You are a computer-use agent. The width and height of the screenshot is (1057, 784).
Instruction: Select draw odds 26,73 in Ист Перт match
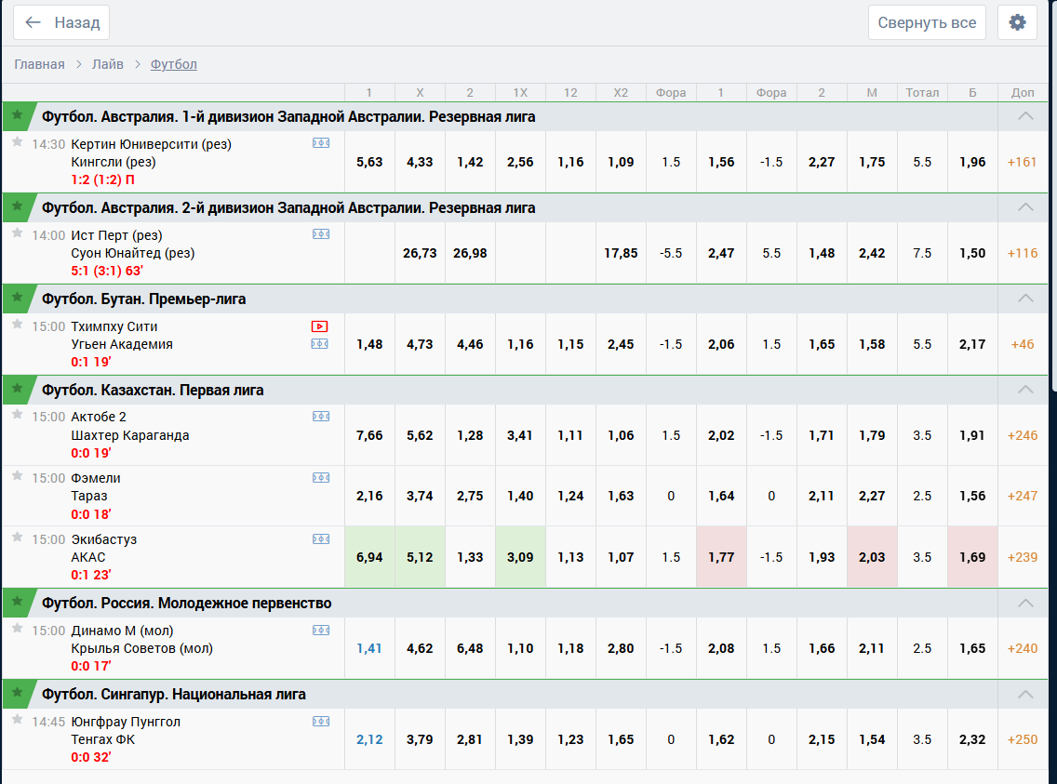coord(420,253)
